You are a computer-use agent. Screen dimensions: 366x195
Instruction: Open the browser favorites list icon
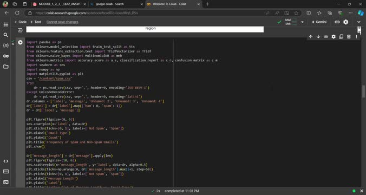pyautogui.click(x=319, y=13)
